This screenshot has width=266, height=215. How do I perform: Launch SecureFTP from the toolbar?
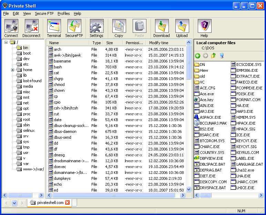point(74,28)
